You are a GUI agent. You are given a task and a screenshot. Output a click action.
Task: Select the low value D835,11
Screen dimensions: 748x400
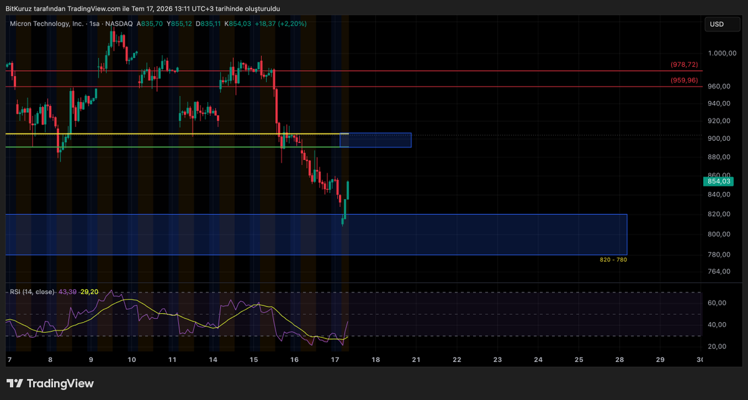pos(209,24)
